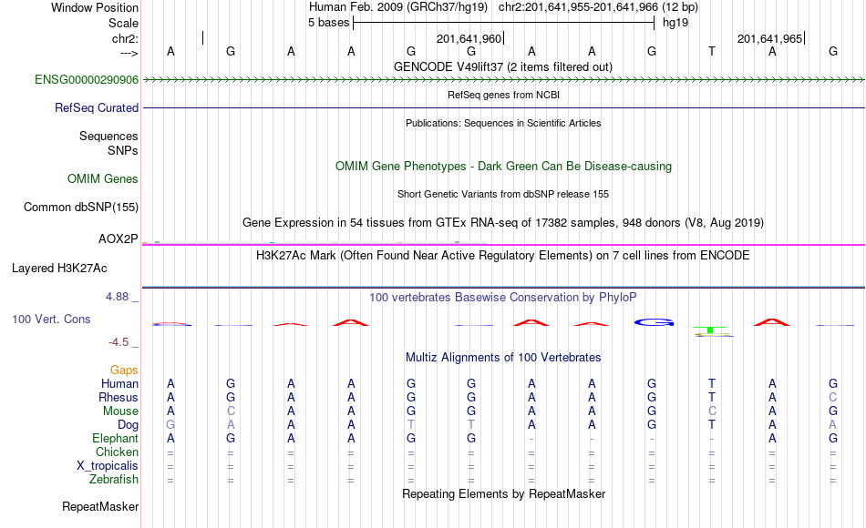Click the Short Genetic Variants from dbSNP title

(x=503, y=194)
